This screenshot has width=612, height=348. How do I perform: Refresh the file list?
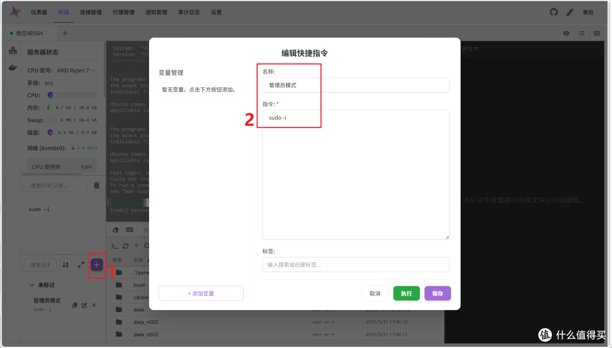tap(126, 246)
